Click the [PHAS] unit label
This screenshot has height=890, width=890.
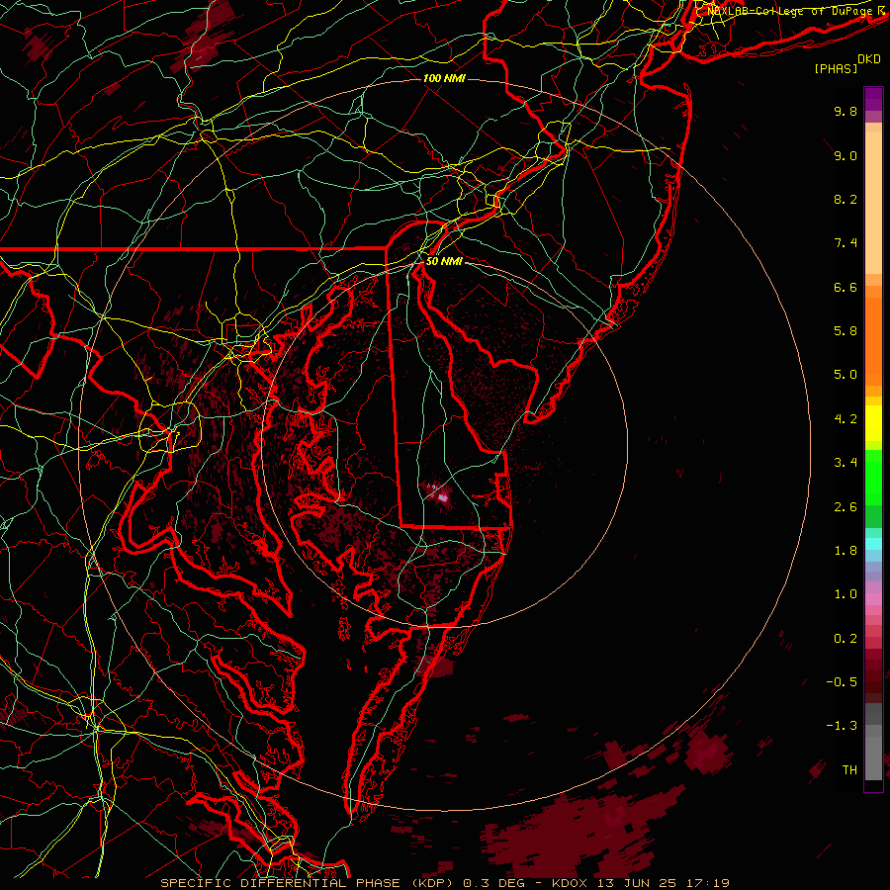[x=836, y=68]
